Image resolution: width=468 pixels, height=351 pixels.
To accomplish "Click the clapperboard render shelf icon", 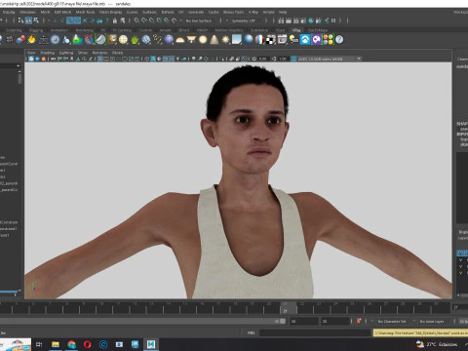I will pos(282,40).
